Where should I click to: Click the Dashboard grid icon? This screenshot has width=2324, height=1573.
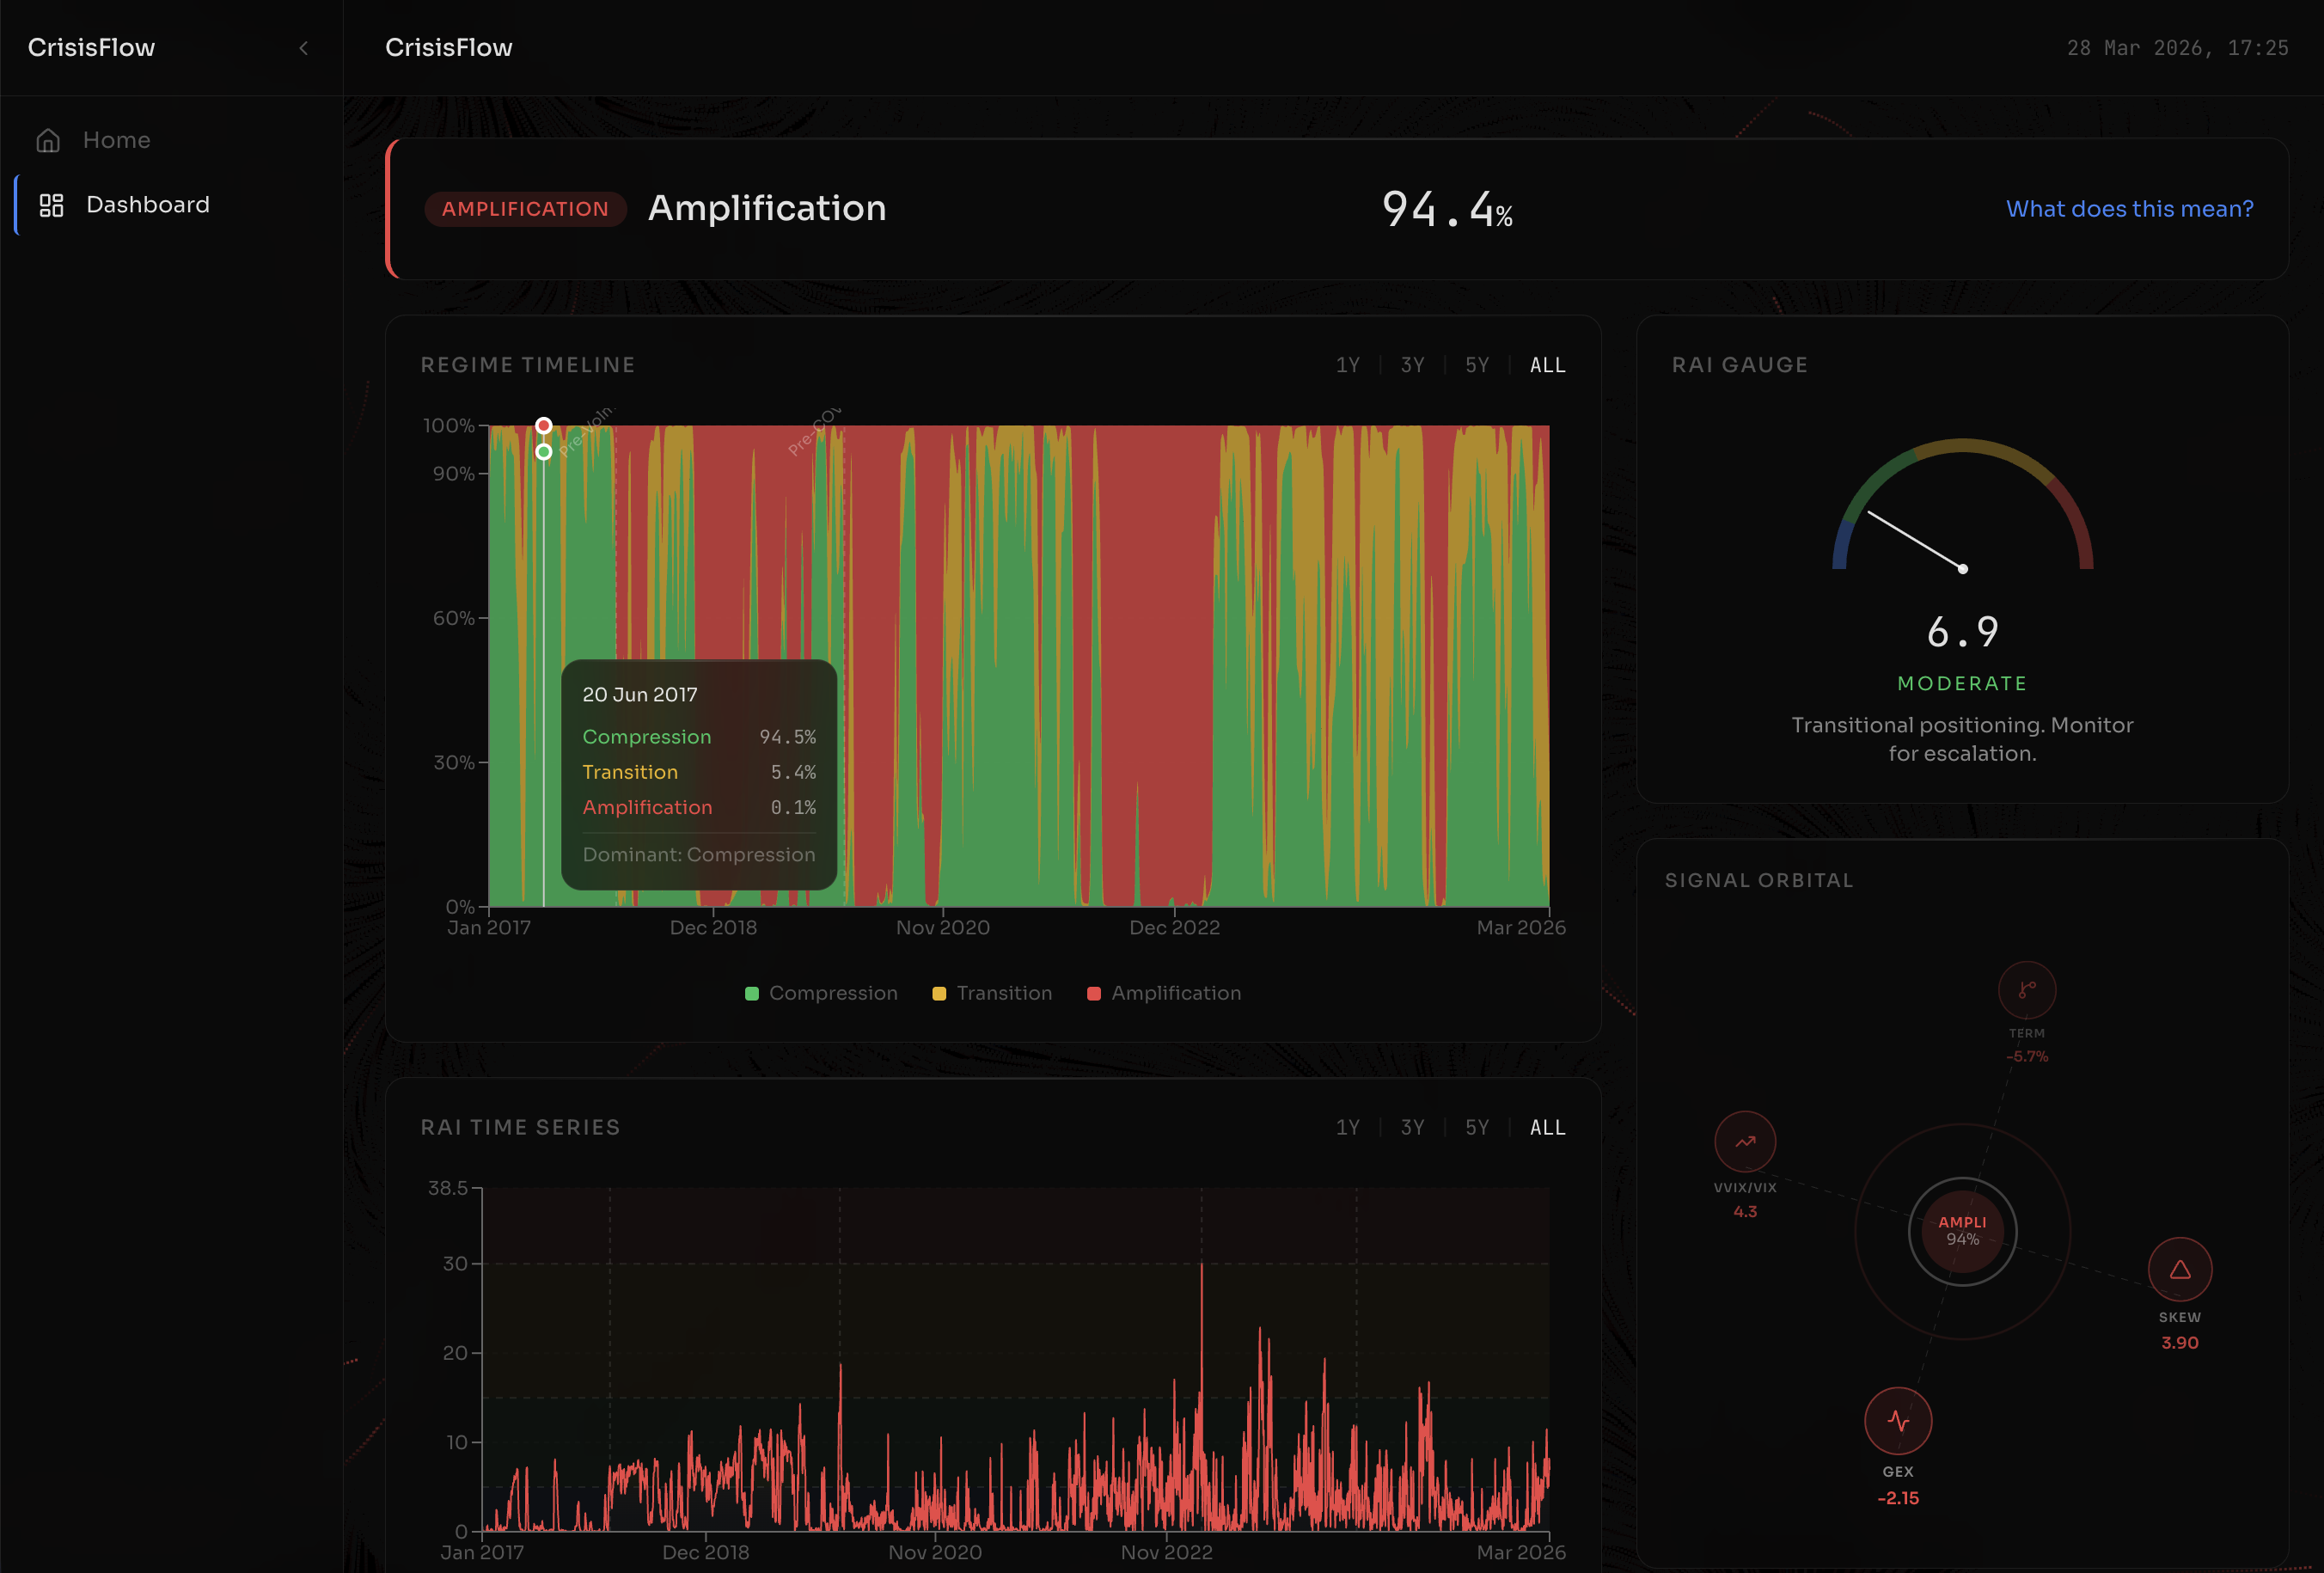(51, 205)
